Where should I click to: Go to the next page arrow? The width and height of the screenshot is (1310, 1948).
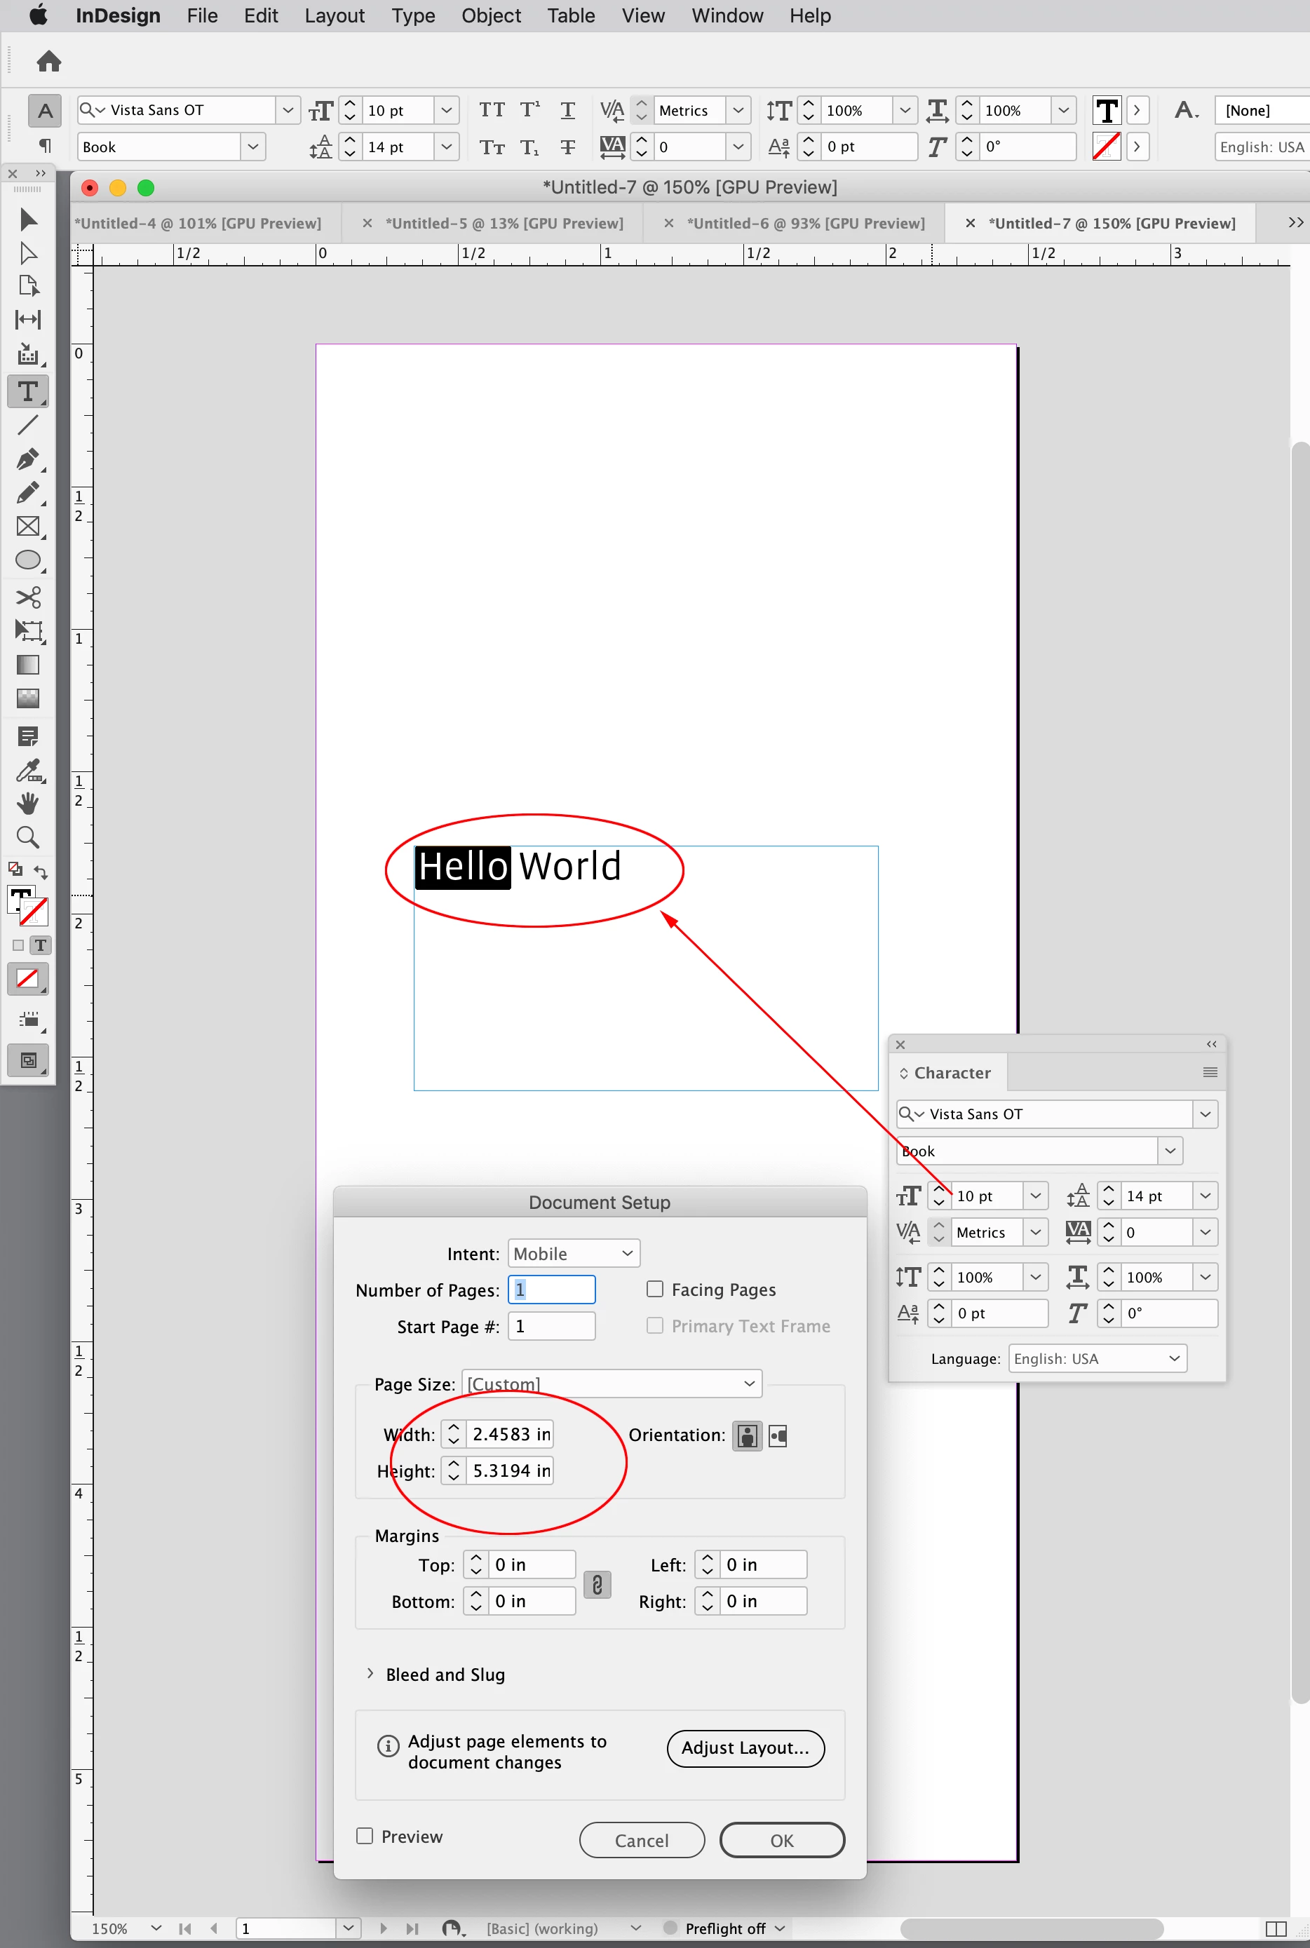tap(384, 1928)
